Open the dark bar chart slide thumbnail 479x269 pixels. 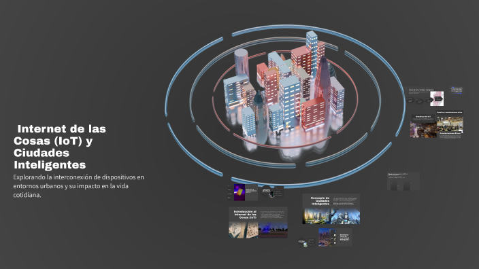[403, 181]
